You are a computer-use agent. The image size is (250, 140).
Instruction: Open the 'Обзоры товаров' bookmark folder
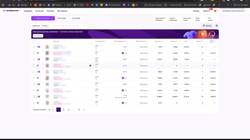[x=153, y=5]
